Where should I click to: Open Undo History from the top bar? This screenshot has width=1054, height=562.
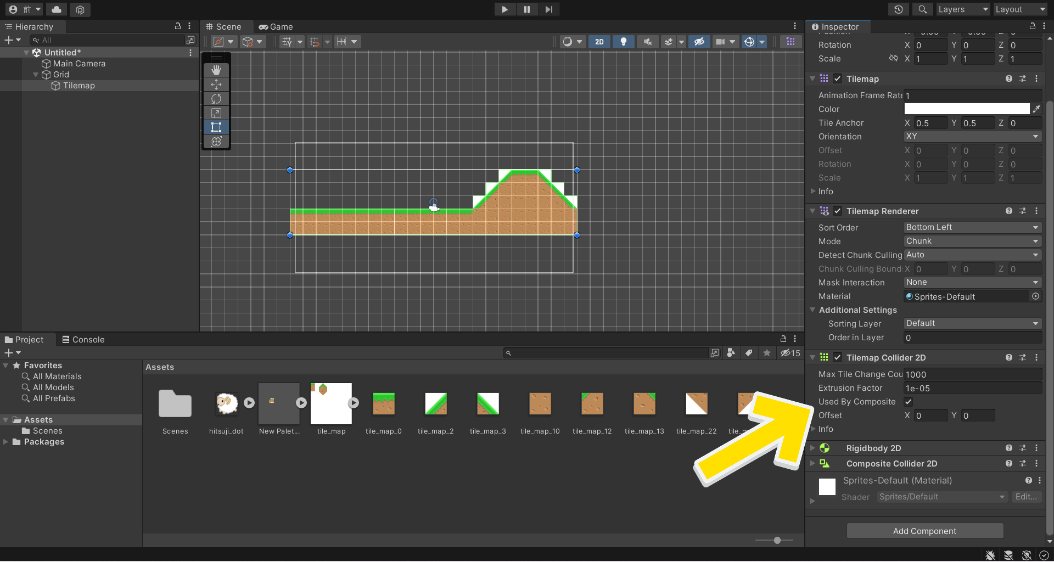point(898,9)
